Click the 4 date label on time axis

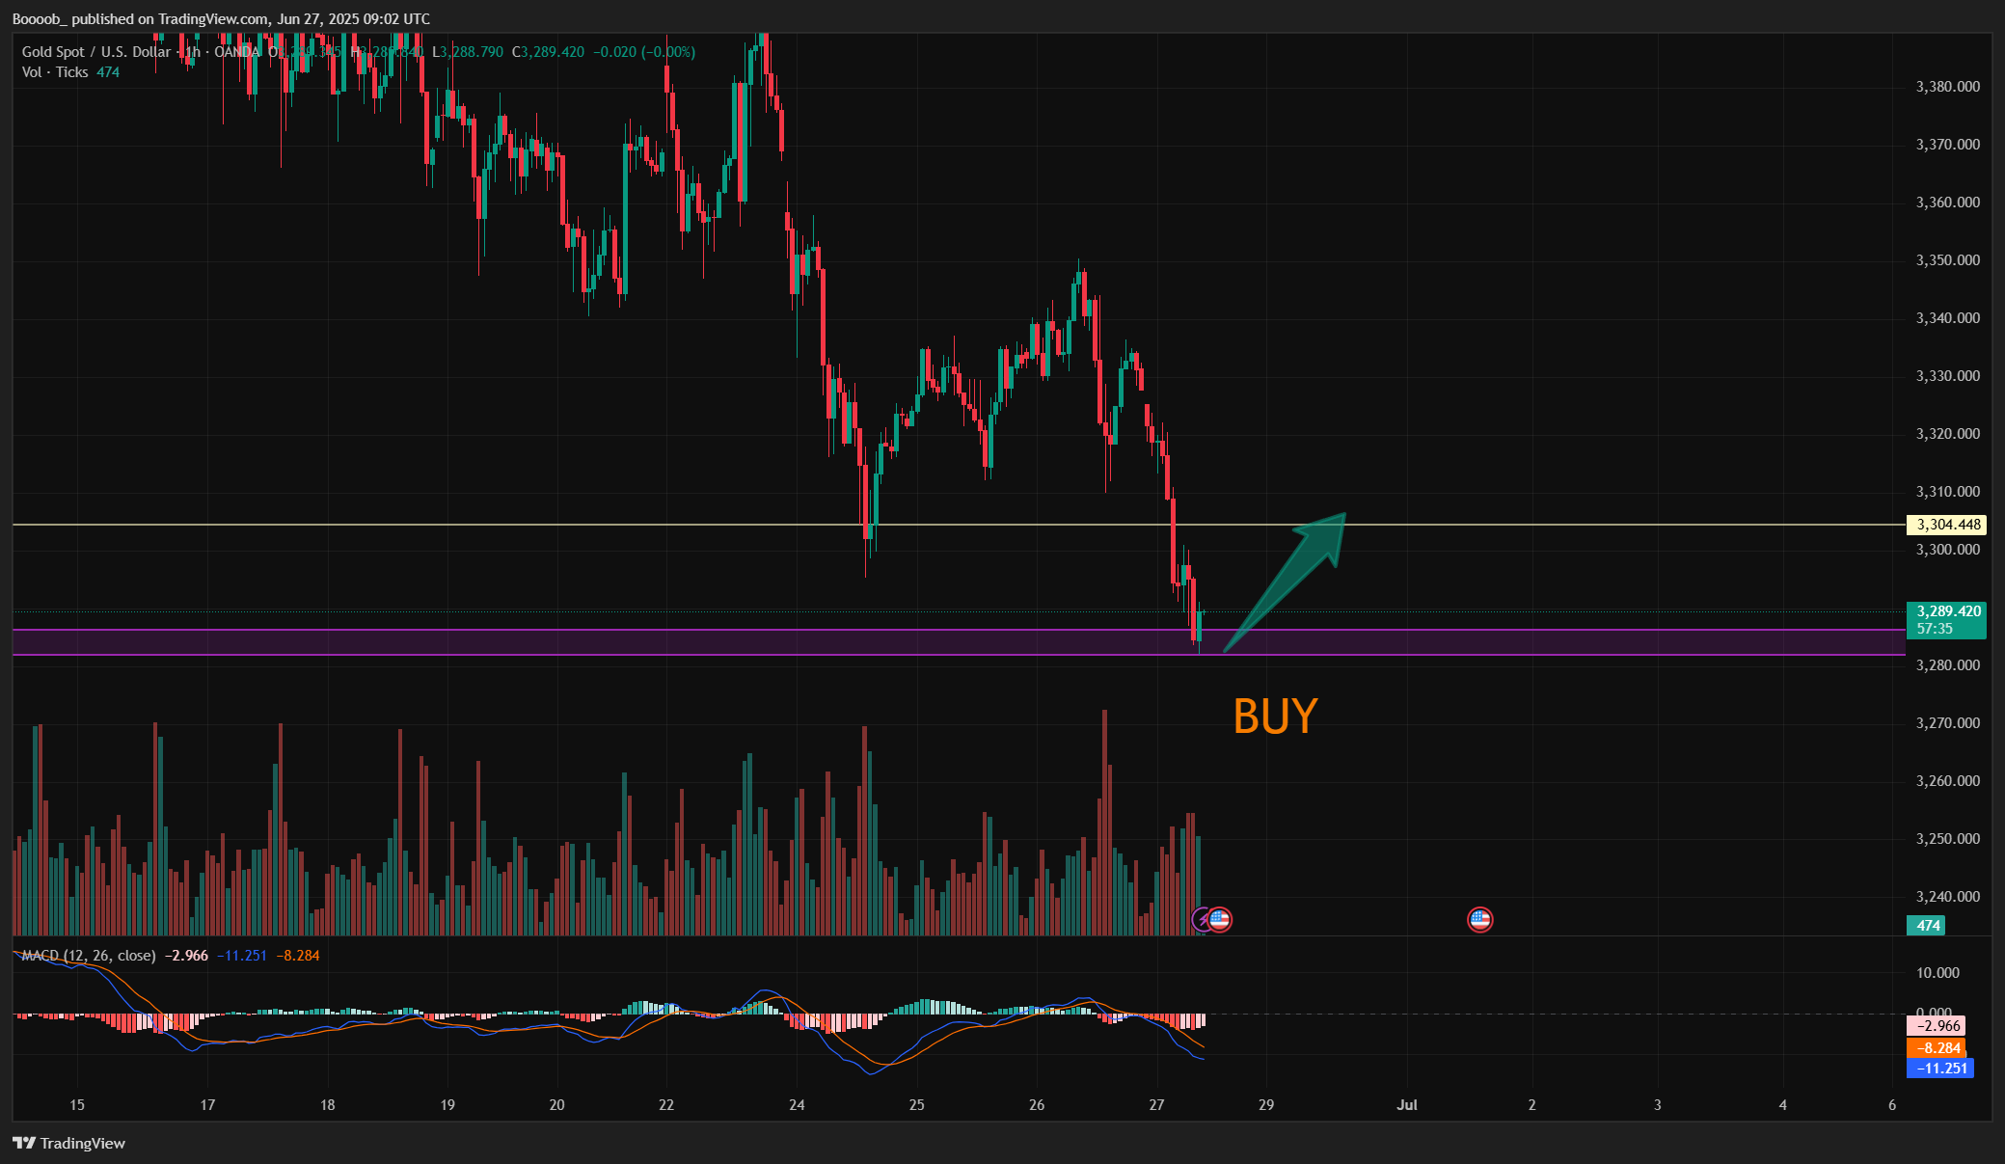(1783, 1105)
